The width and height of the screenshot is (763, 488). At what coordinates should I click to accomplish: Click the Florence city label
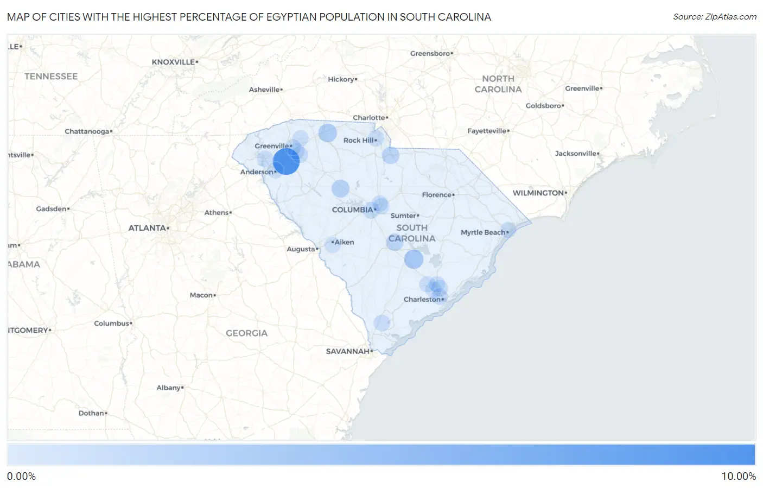437,194
